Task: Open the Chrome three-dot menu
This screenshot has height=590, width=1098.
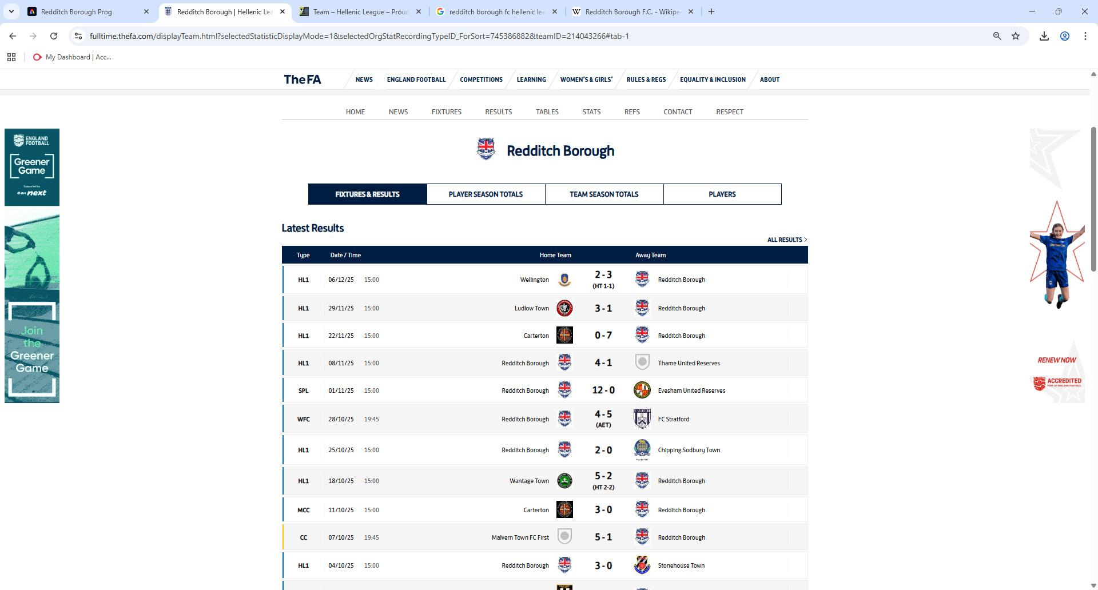Action: coord(1085,36)
